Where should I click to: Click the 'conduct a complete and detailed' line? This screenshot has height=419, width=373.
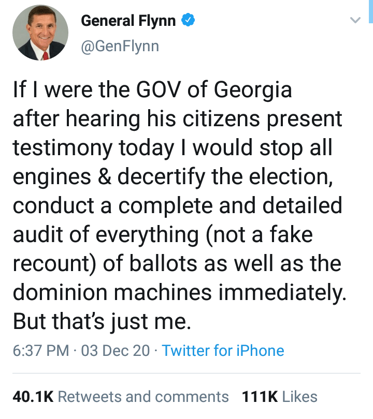click(x=177, y=206)
